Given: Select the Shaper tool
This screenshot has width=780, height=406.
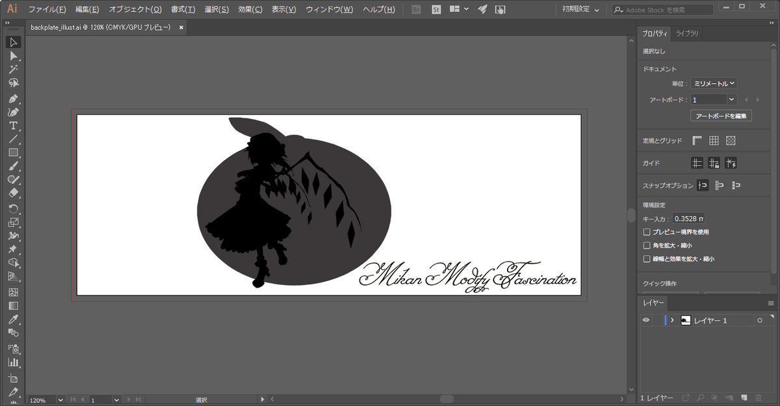Looking at the screenshot, I should 13,180.
